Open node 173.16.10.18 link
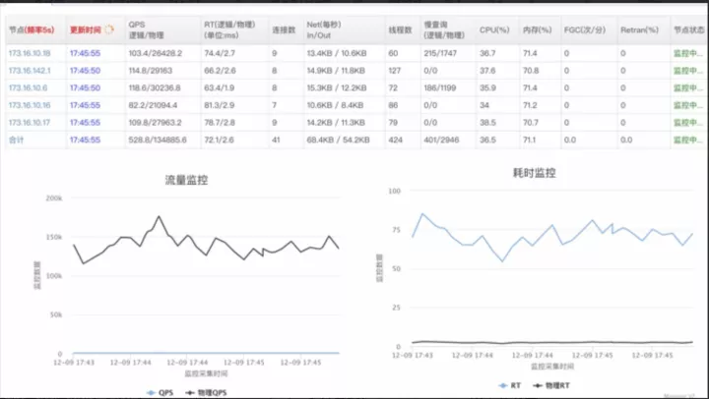 [30, 53]
